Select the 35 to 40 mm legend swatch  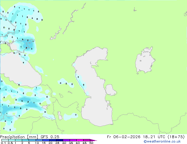[73, 140]
